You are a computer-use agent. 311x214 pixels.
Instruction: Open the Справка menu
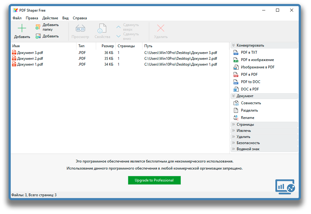pos(80,18)
